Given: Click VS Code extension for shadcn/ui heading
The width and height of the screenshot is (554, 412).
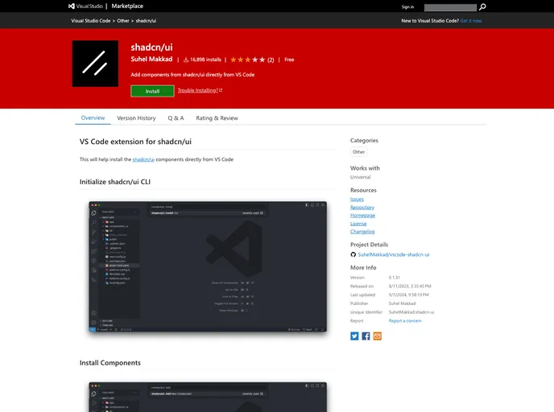Looking at the screenshot, I should [x=135, y=142].
